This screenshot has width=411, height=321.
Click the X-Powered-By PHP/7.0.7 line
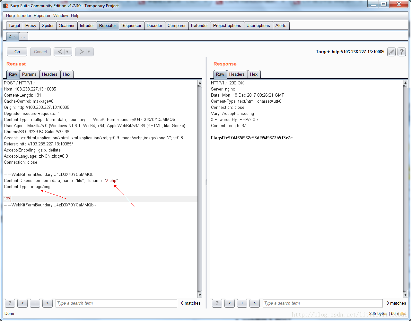coord(235,120)
